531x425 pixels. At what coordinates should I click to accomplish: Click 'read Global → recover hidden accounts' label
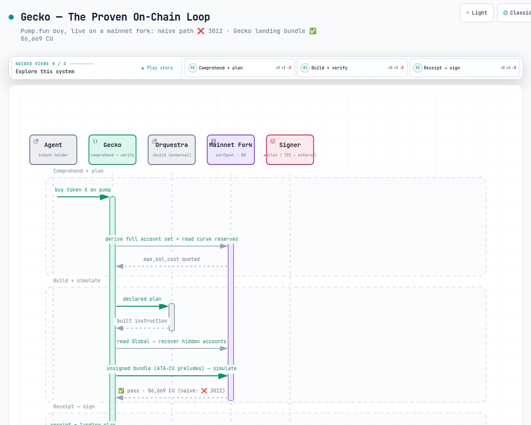click(x=172, y=341)
